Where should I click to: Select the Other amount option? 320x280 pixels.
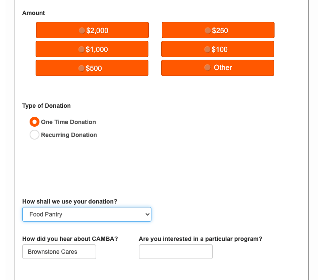point(217,68)
